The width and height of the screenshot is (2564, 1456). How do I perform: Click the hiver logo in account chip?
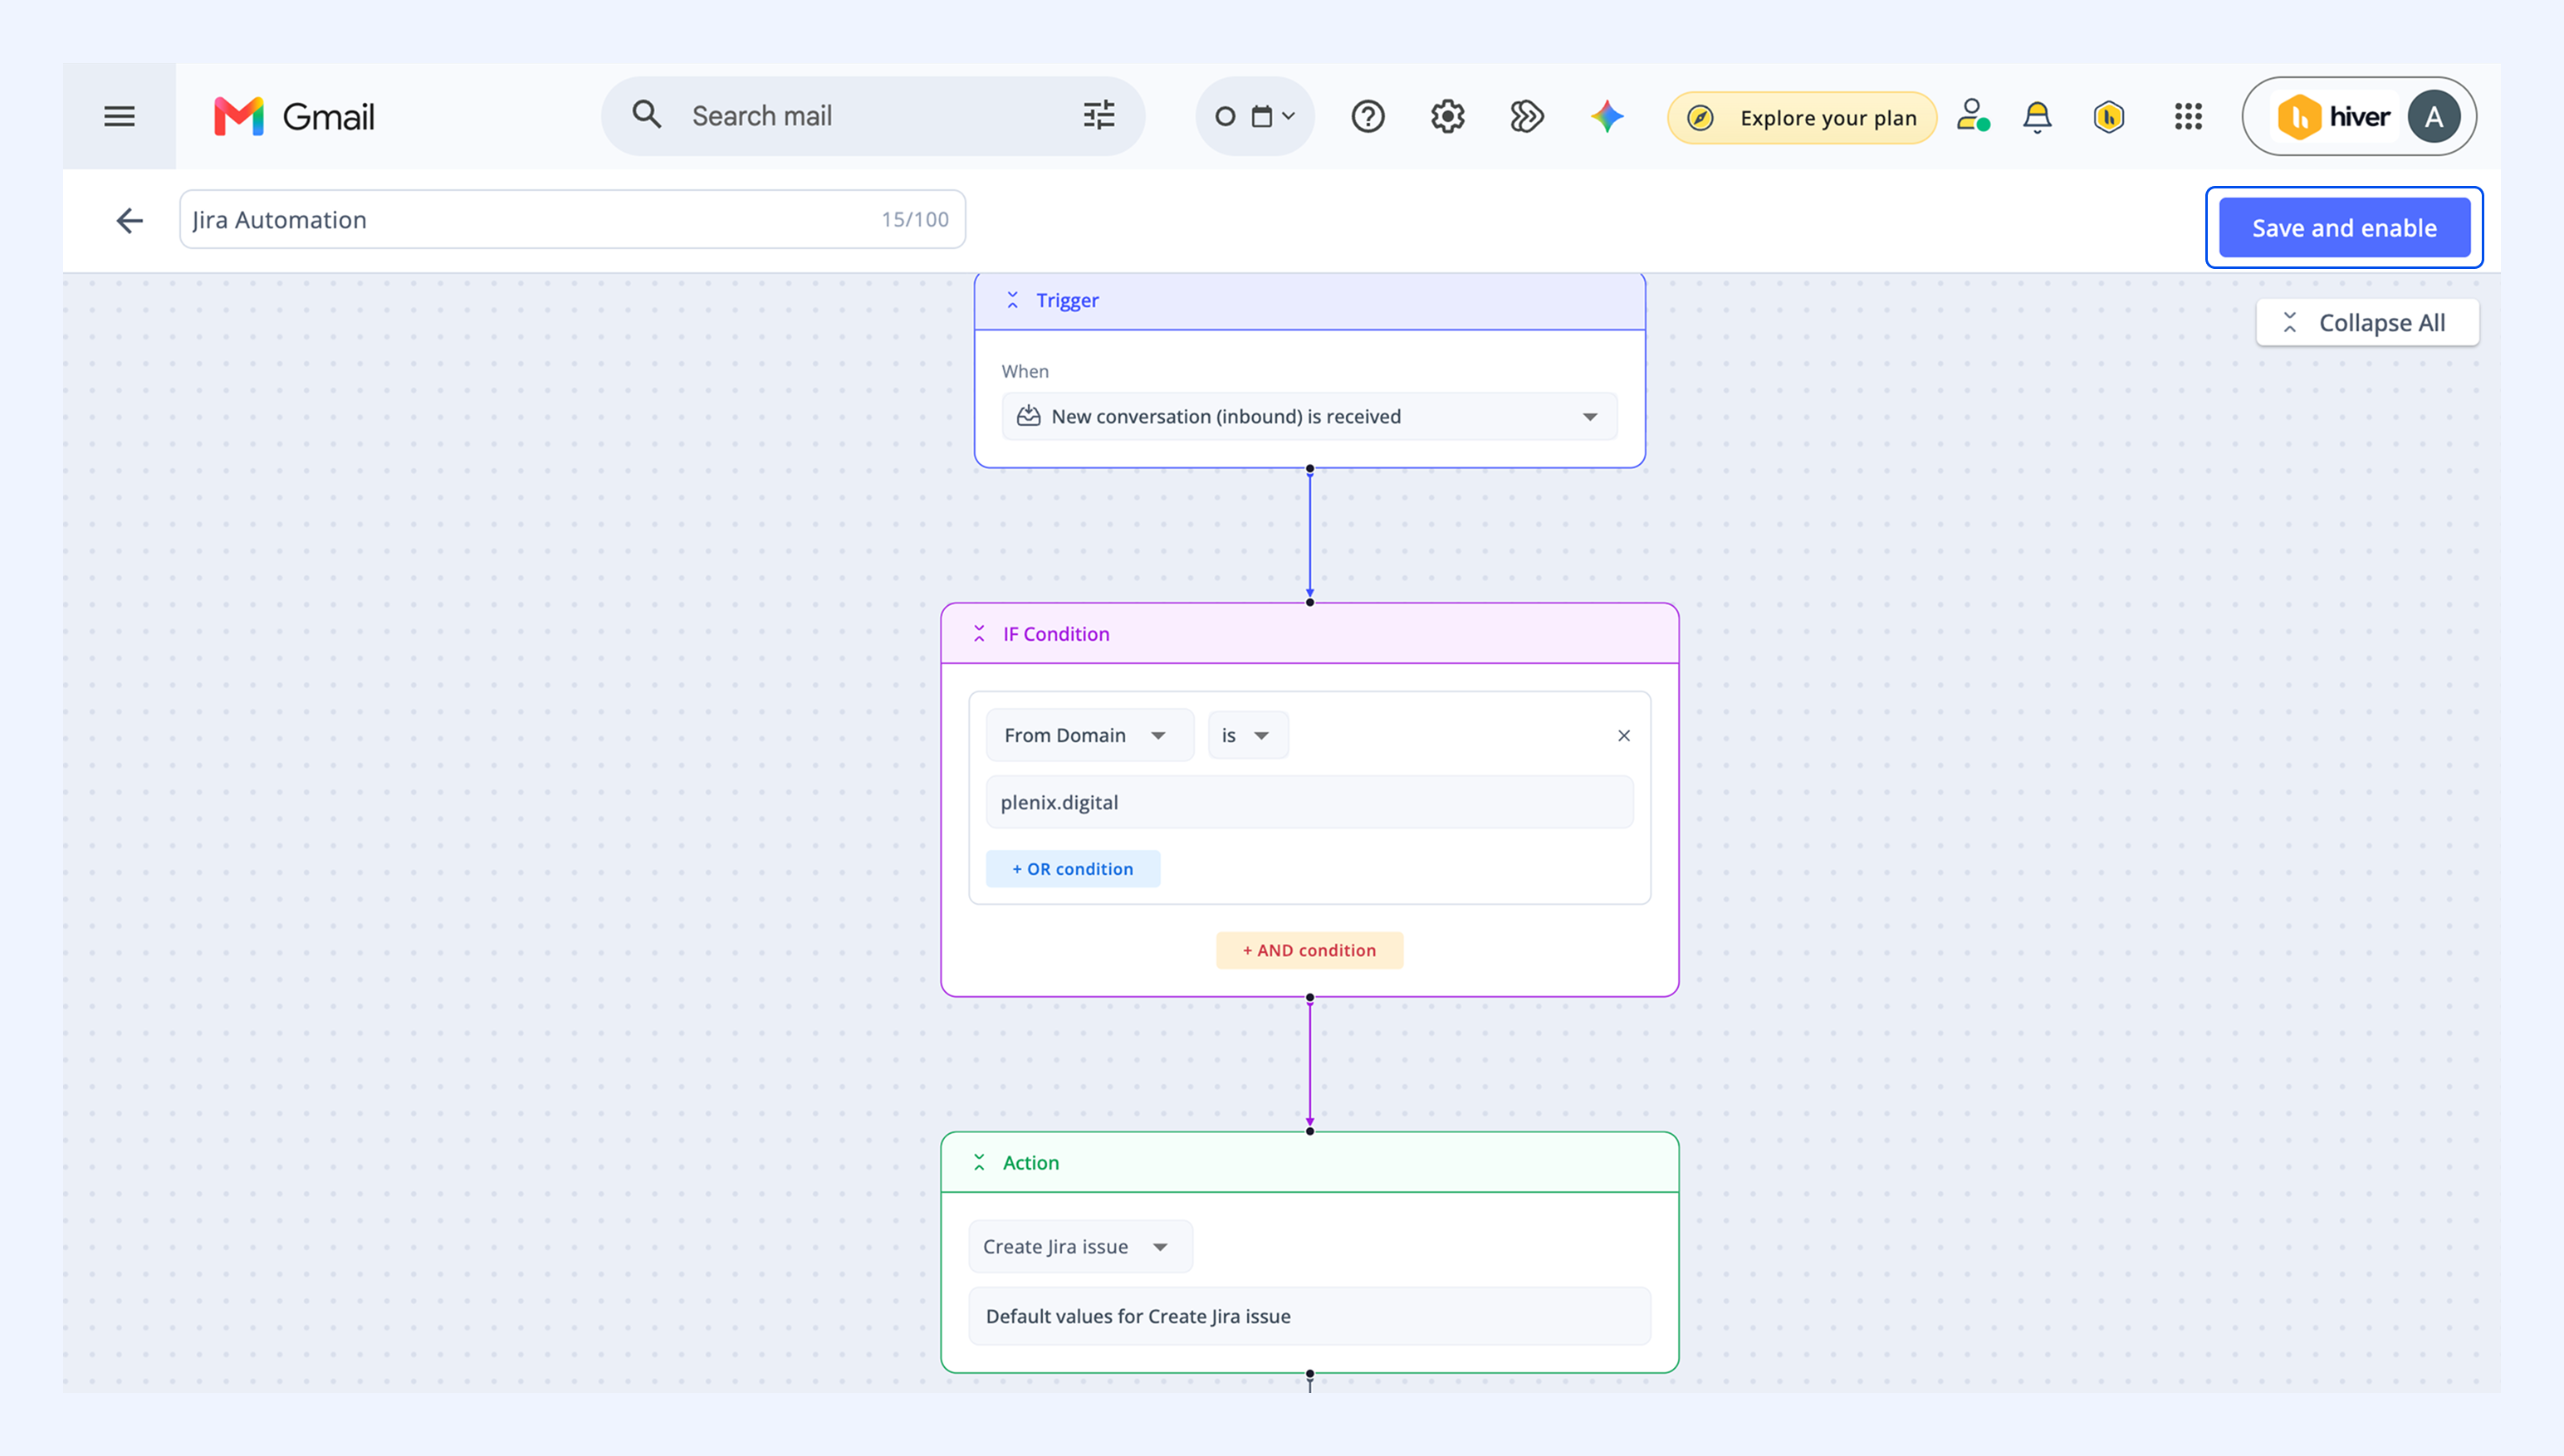click(x=2333, y=117)
